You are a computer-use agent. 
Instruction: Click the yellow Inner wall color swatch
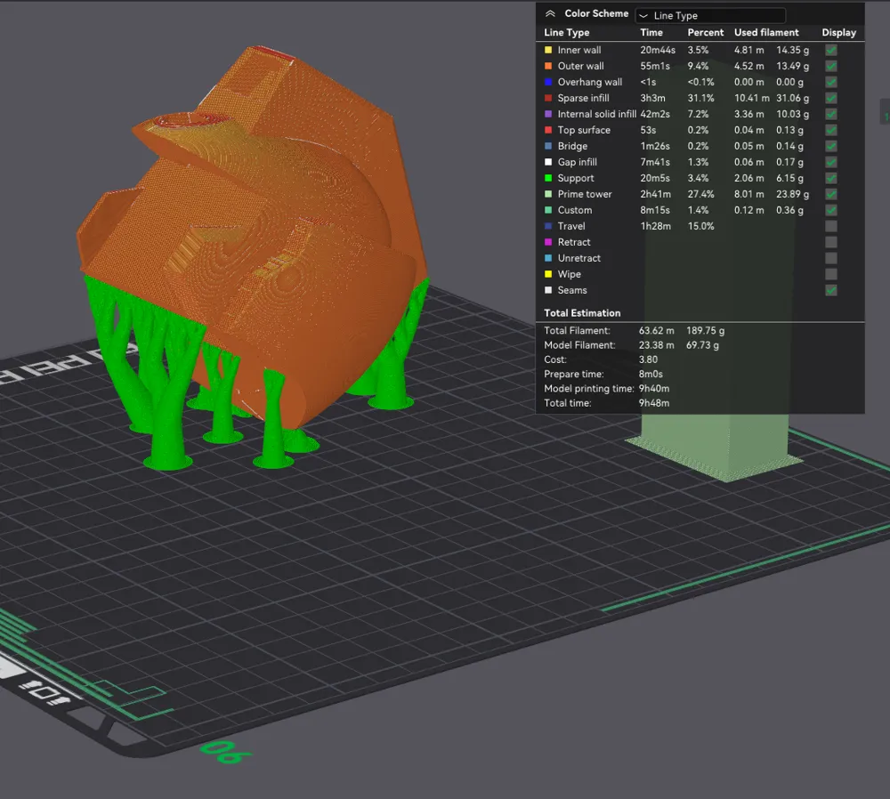548,50
